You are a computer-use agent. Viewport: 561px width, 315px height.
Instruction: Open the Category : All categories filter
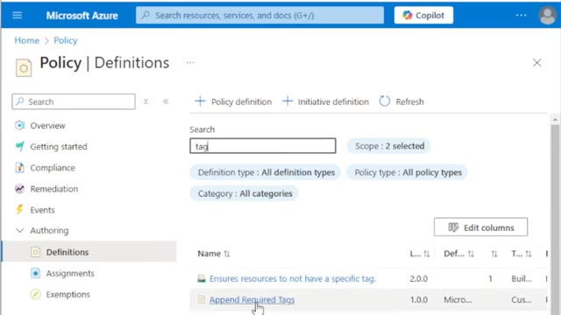pyautogui.click(x=245, y=193)
